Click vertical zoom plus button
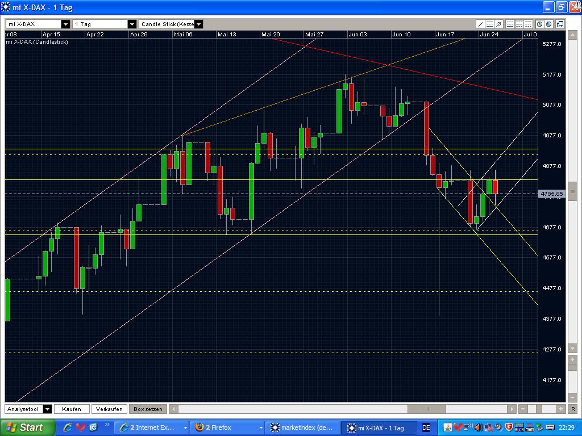 (572, 359)
